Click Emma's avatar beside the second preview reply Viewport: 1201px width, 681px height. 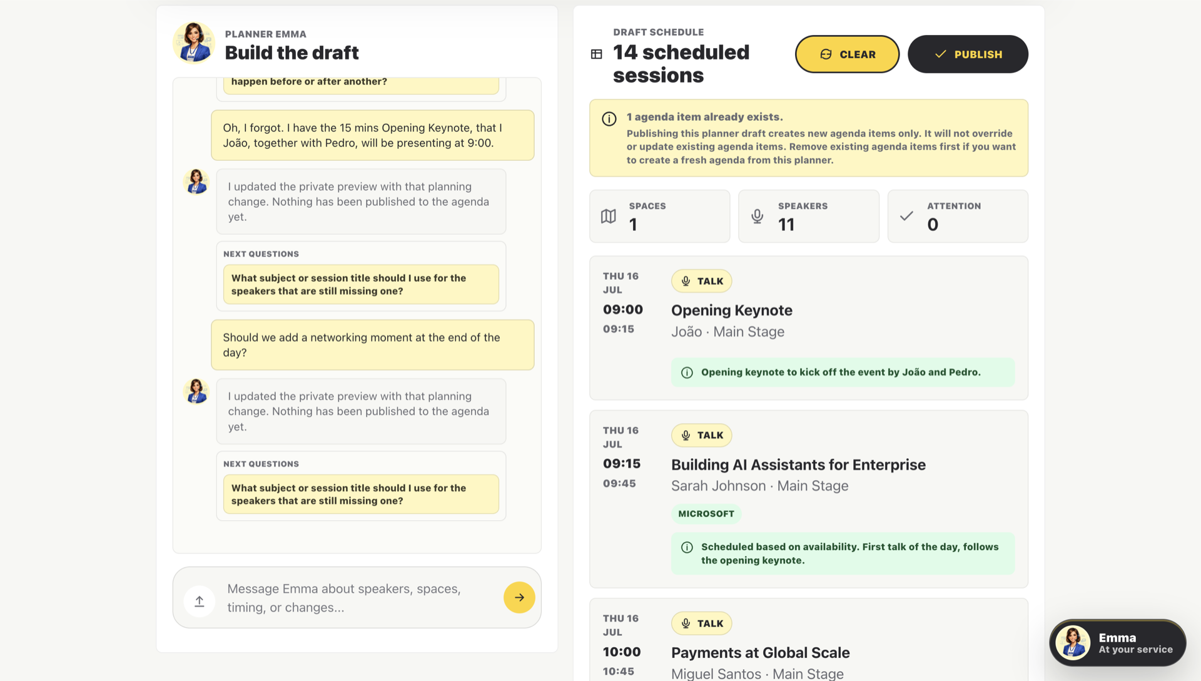pos(196,391)
